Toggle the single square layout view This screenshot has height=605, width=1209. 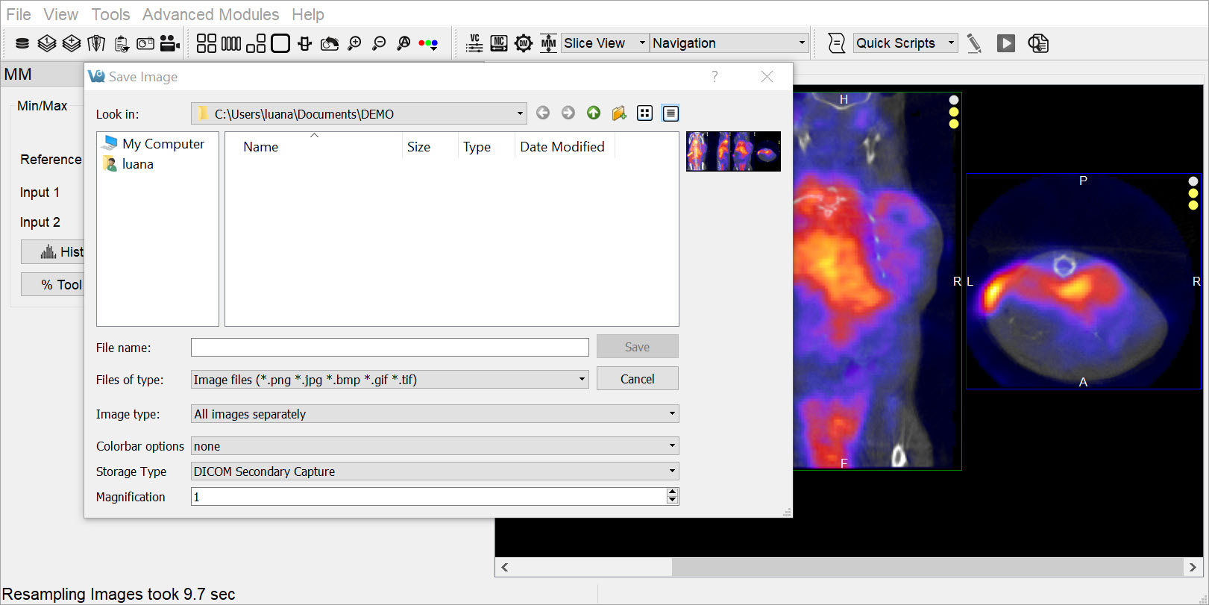(280, 43)
